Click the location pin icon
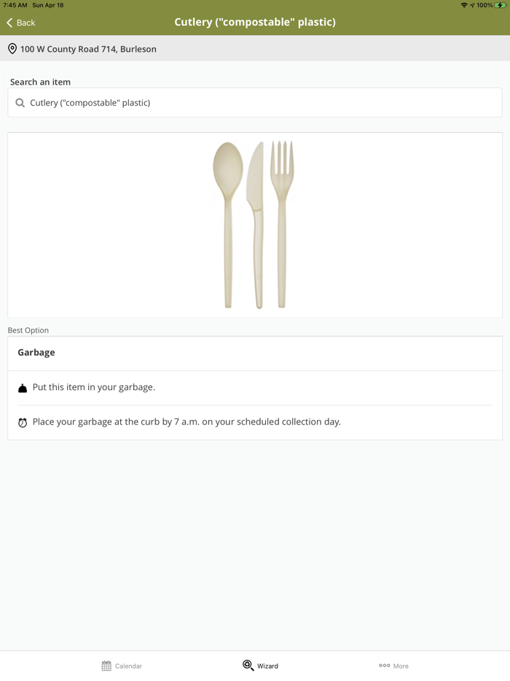Screen dimensions: 510x681 (12, 49)
